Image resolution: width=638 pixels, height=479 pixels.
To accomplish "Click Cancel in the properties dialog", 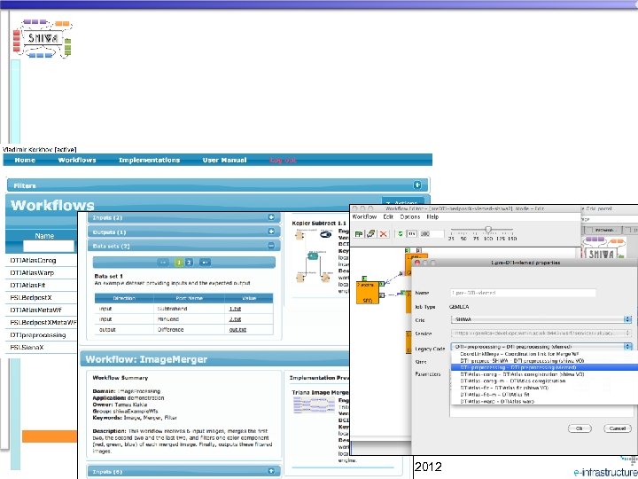I will point(618,428).
